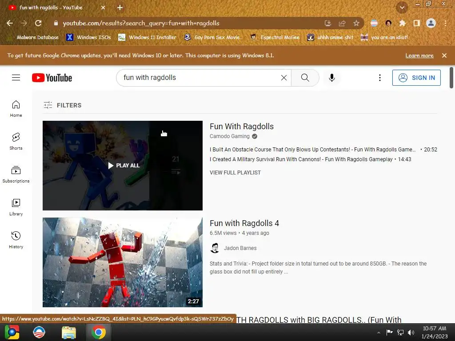The height and width of the screenshot is (341, 455).
Task: Open the Chrome profile avatar
Action: 431,23
